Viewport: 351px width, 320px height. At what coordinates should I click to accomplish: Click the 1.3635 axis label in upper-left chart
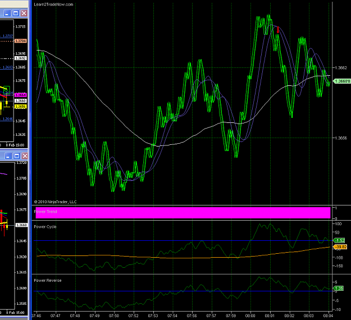(20, 135)
